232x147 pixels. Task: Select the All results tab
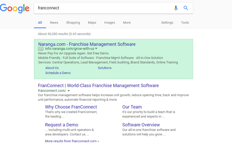(40, 23)
